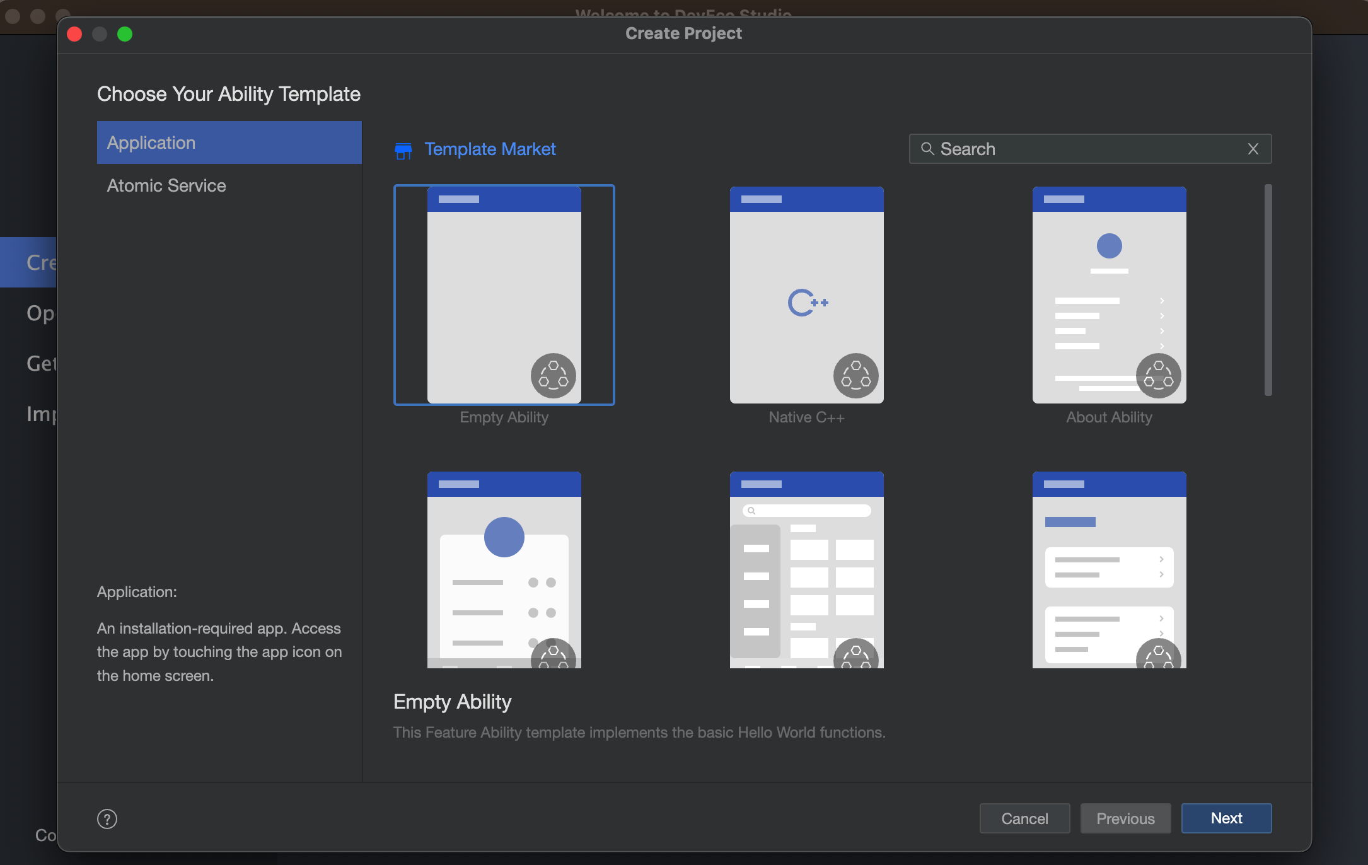Click the search magnifier icon
Viewport: 1368px width, 865px height.
[x=927, y=149]
